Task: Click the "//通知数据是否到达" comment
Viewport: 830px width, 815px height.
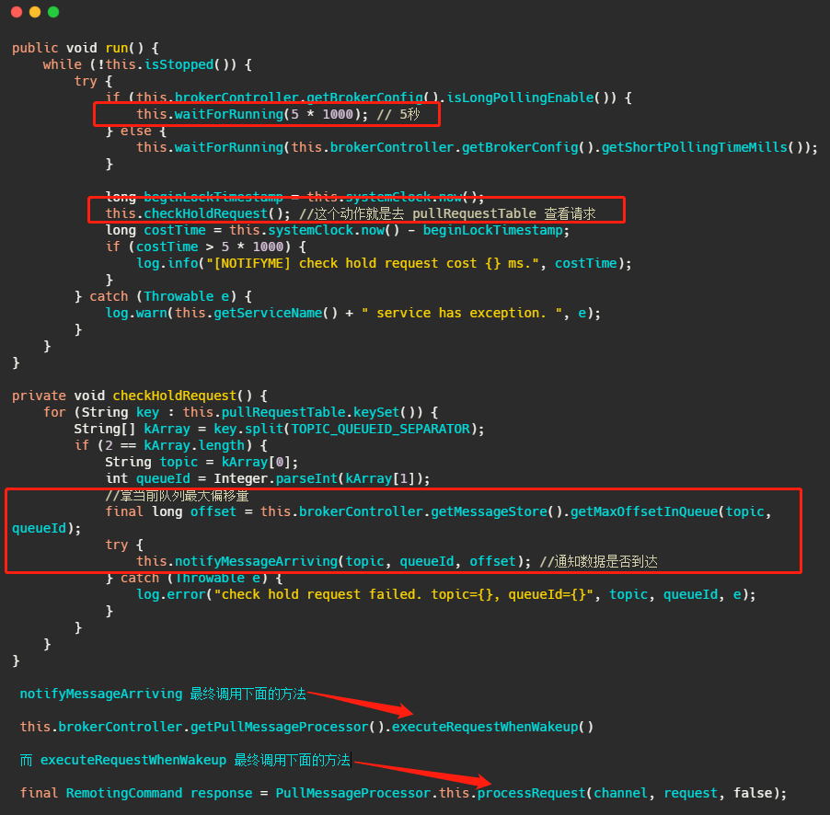Action: click(x=599, y=561)
